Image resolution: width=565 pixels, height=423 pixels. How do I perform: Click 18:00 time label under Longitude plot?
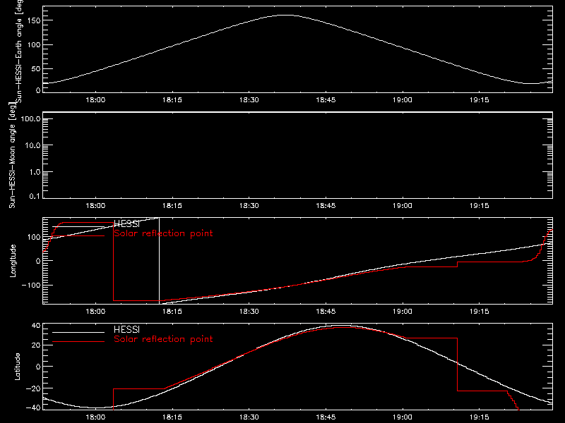click(x=95, y=311)
